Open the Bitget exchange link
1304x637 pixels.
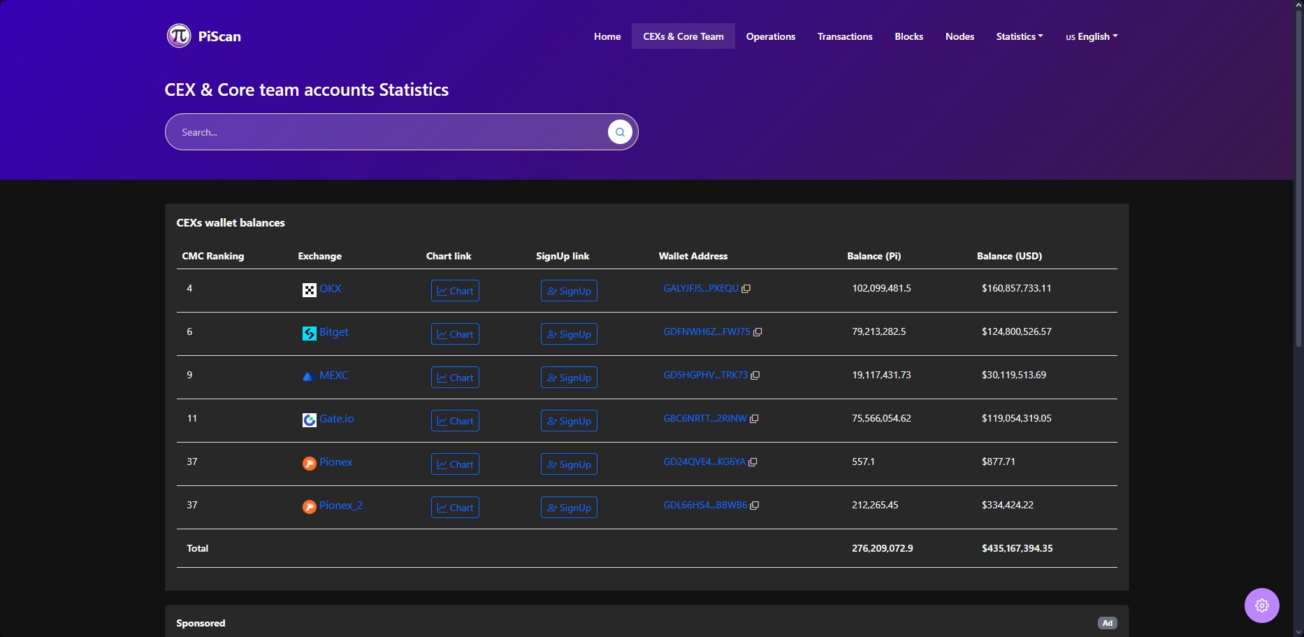coord(333,332)
